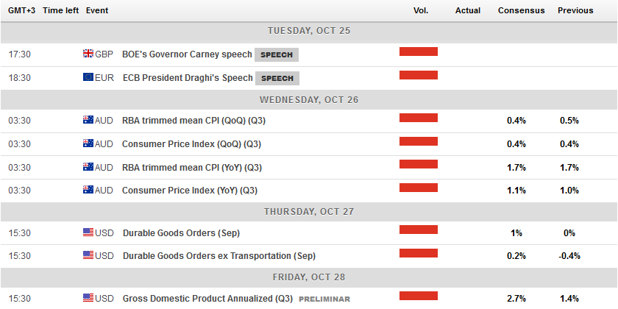Click the SPEECH tag on Carney's event
618x309 pixels.
tap(277, 54)
